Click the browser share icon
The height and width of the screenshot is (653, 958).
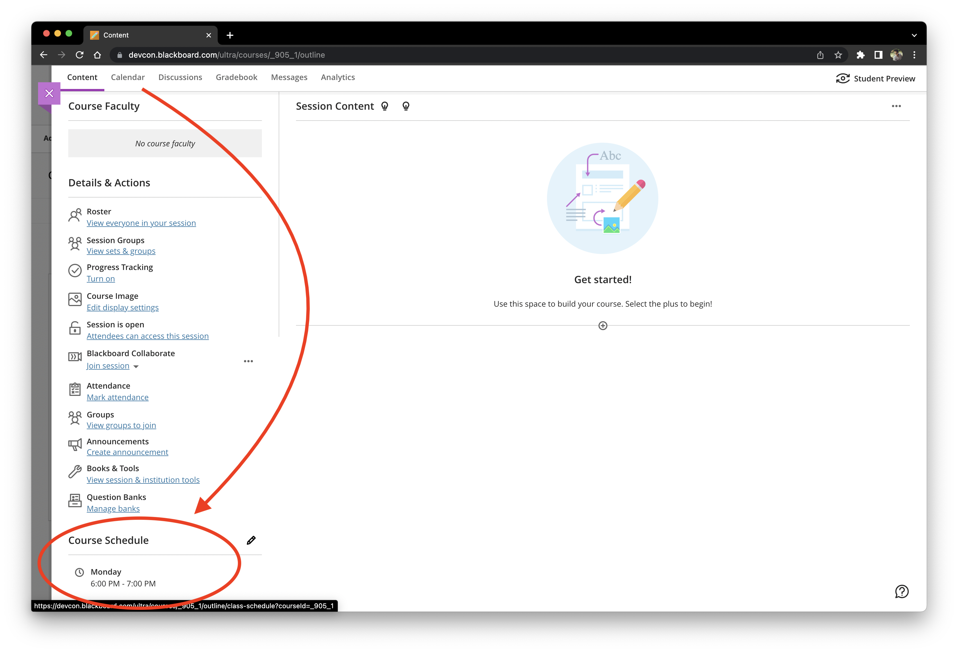point(820,55)
